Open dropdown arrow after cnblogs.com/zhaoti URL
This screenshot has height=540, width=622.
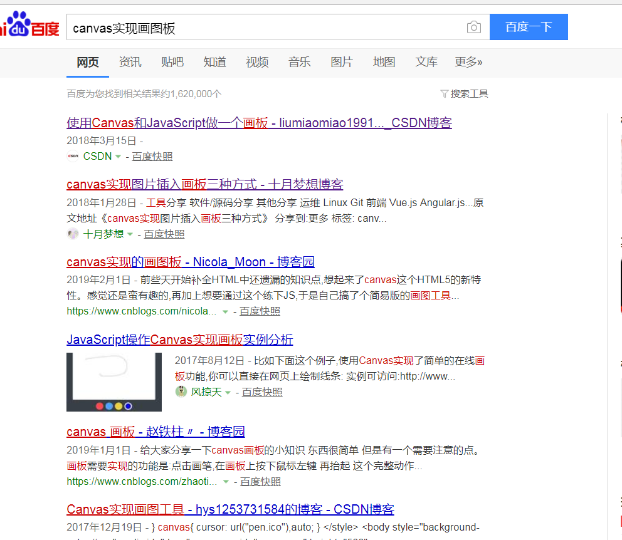(x=226, y=482)
